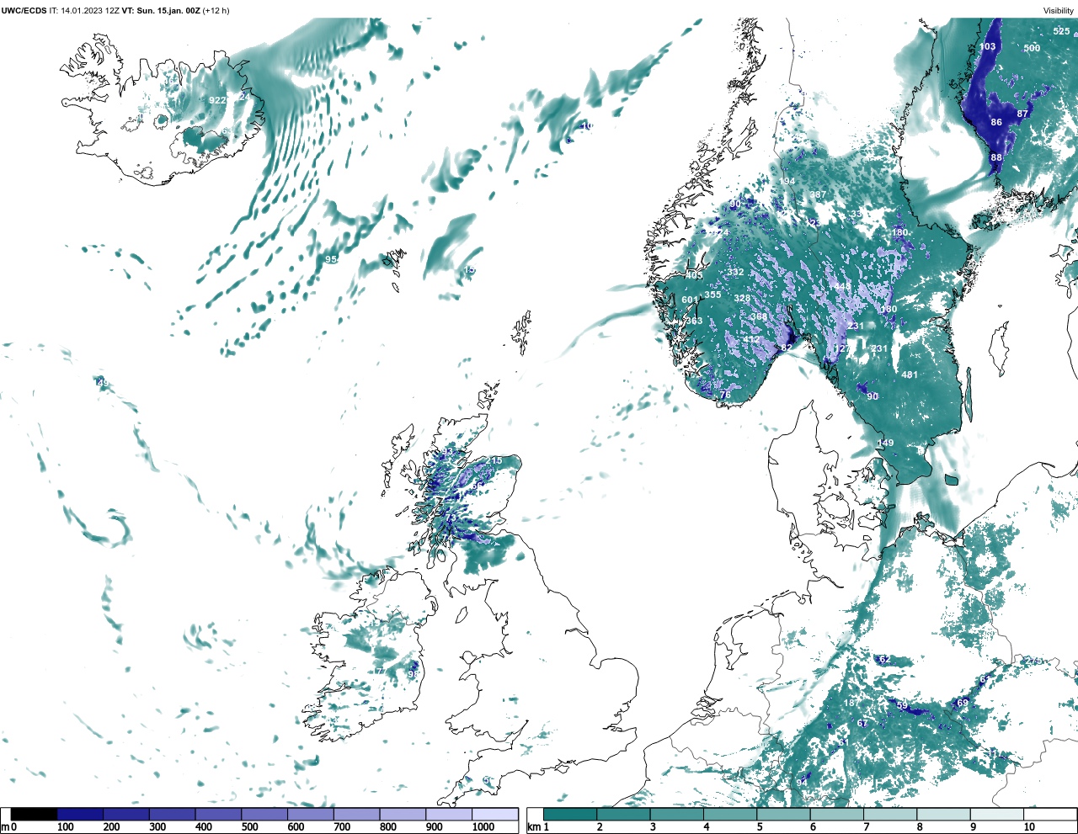Click the '(+12 h)' forecast offset text
1078x834 pixels.
coord(216,10)
